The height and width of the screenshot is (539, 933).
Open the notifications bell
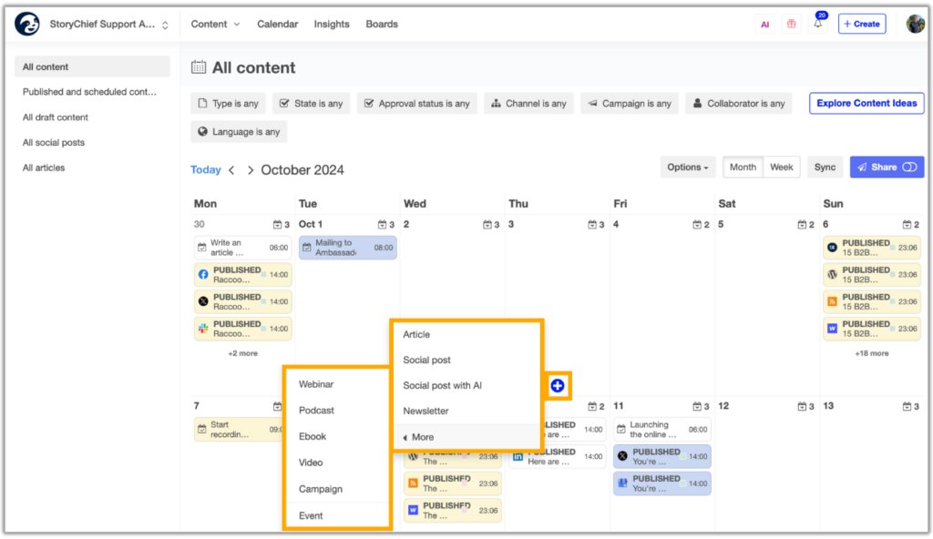(x=818, y=24)
